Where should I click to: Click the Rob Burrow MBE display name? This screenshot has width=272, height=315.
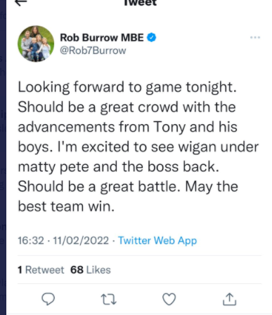(x=102, y=38)
